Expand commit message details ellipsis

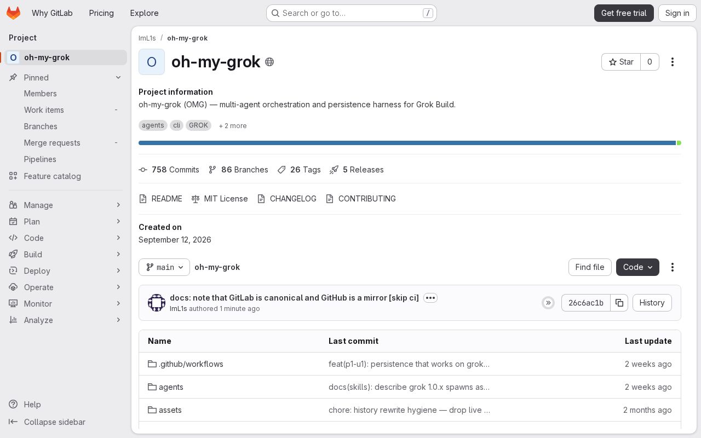pos(430,298)
